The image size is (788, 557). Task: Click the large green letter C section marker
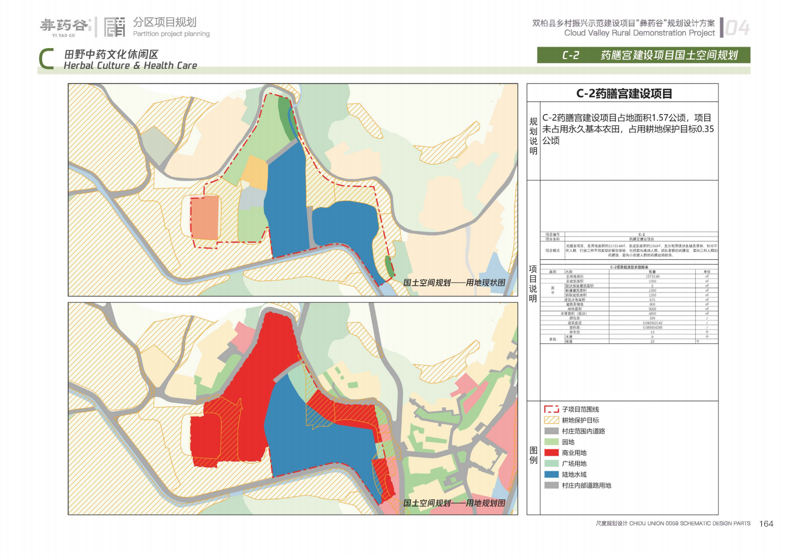(x=46, y=59)
